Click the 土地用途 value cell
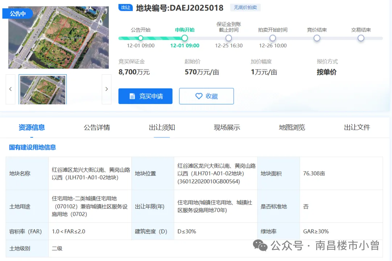Viewport: 392px width, 261px height. 90,206
